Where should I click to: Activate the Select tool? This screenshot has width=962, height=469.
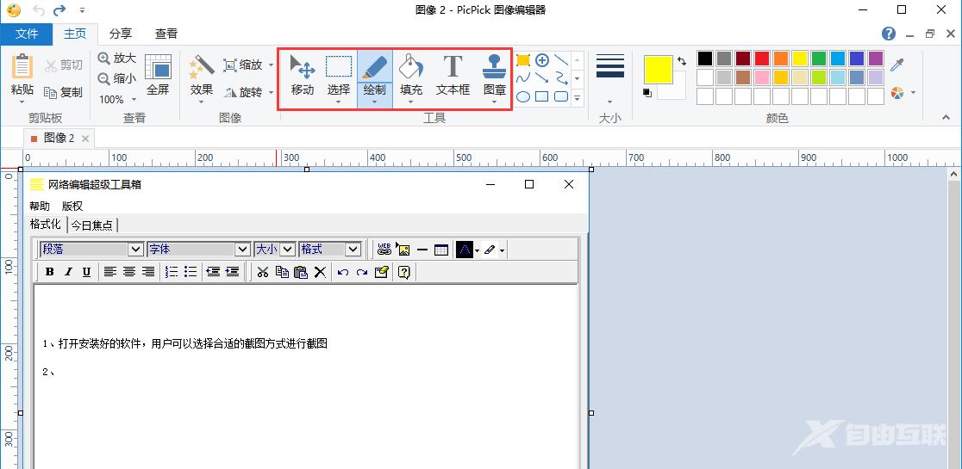pos(338,75)
